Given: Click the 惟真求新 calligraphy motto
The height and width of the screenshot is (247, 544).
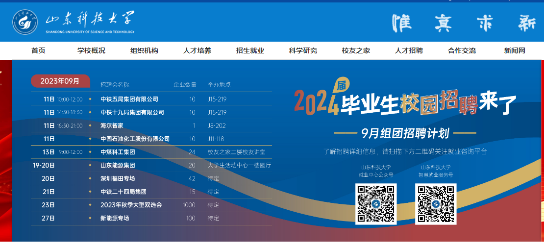Looking at the screenshot, I should pyautogui.click(x=464, y=22).
